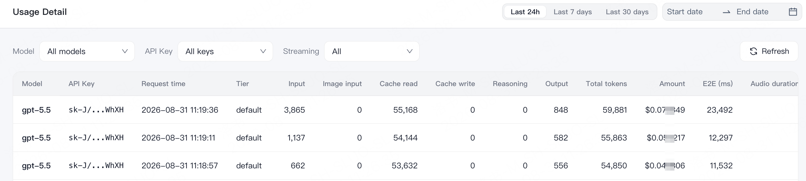Select the gpt-5.5 row at 11:19:36
Viewport: 806px width, 181px height.
pyautogui.click(x=406, y=110)
